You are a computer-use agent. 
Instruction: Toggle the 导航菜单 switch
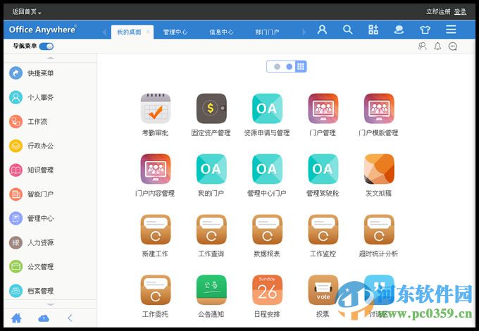coord(46,46)
